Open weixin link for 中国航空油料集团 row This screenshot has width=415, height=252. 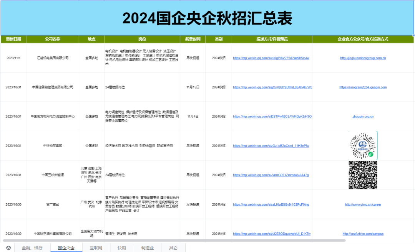[272, 234]
